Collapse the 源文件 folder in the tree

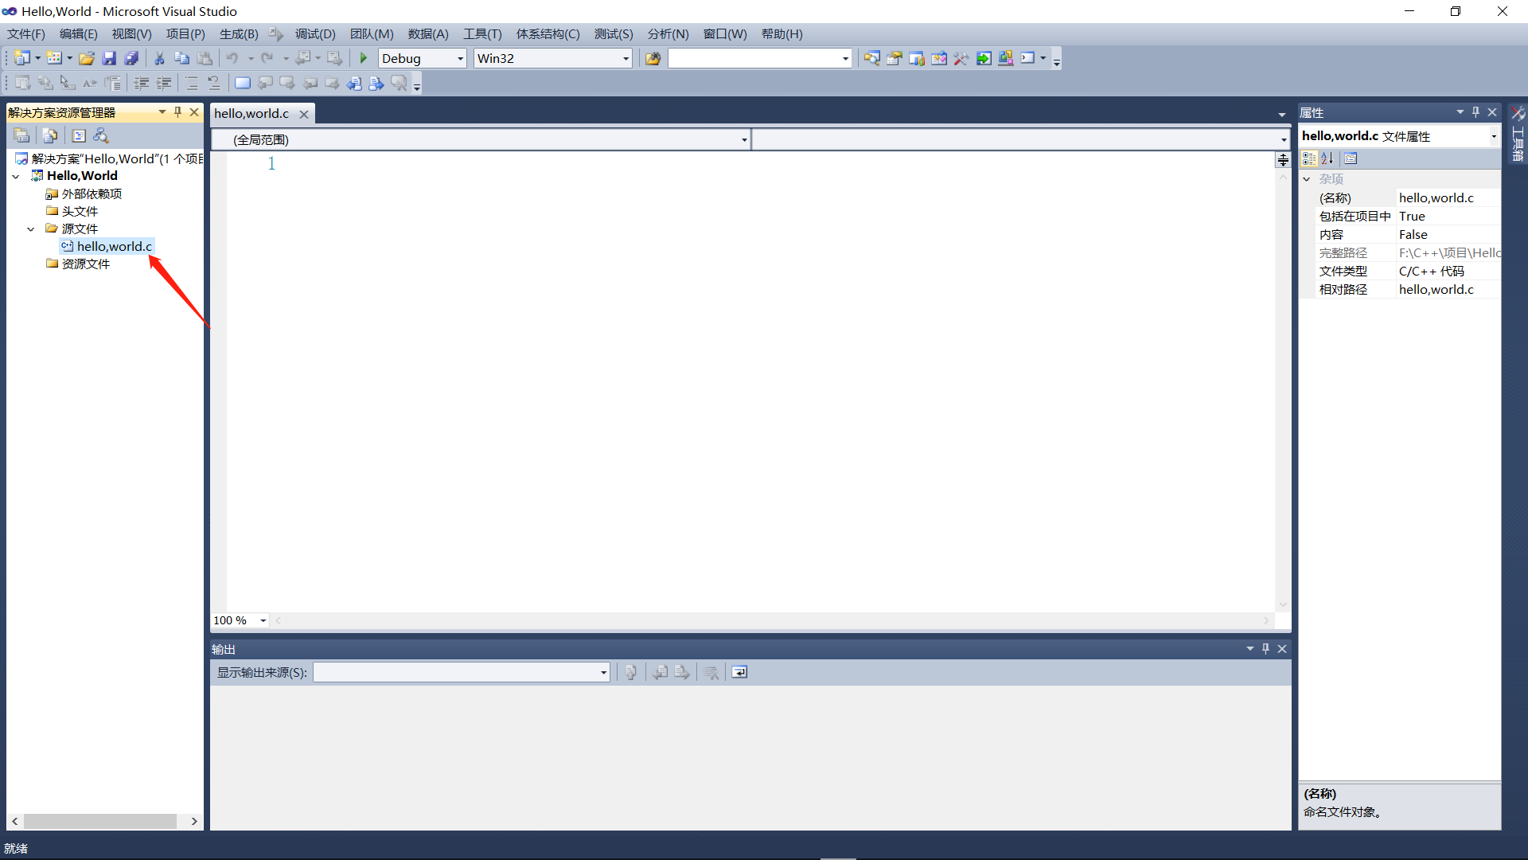[31, 229]
